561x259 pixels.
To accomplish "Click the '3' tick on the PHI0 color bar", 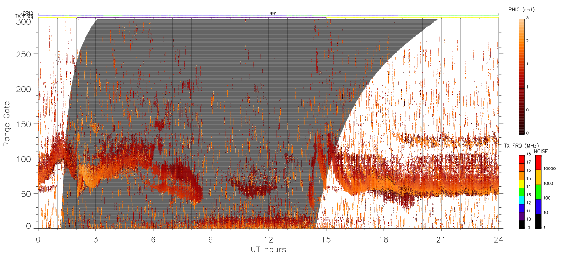I will click(527, 19).
